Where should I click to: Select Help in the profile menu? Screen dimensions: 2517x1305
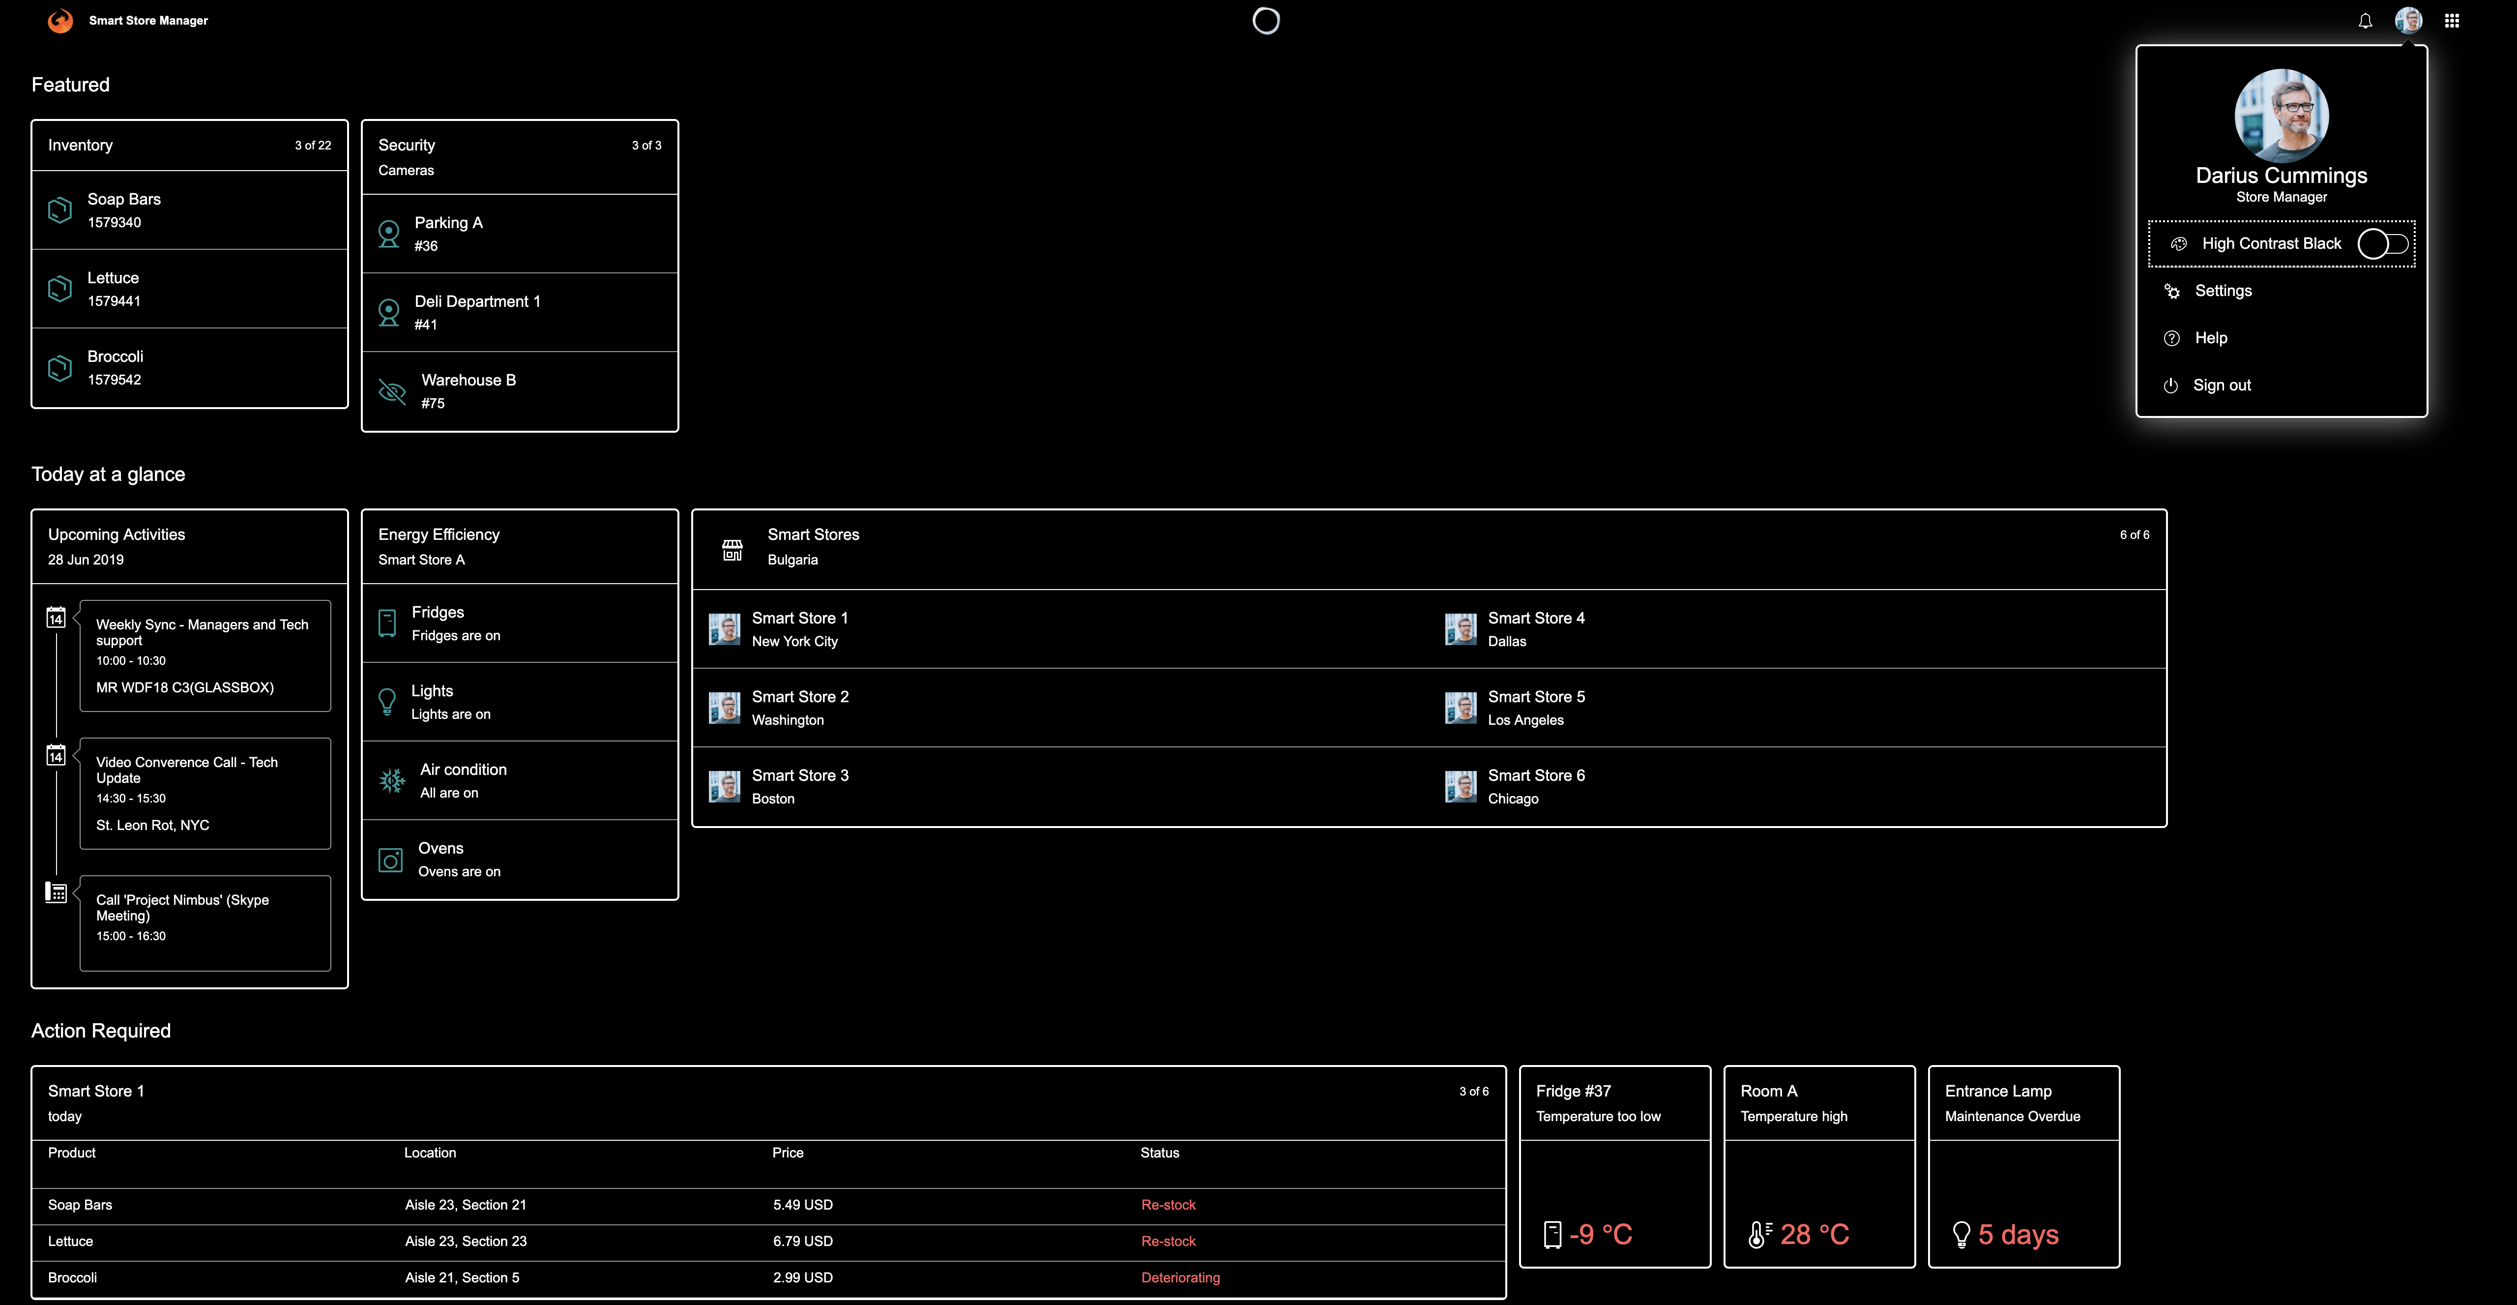click(2210, 338)
